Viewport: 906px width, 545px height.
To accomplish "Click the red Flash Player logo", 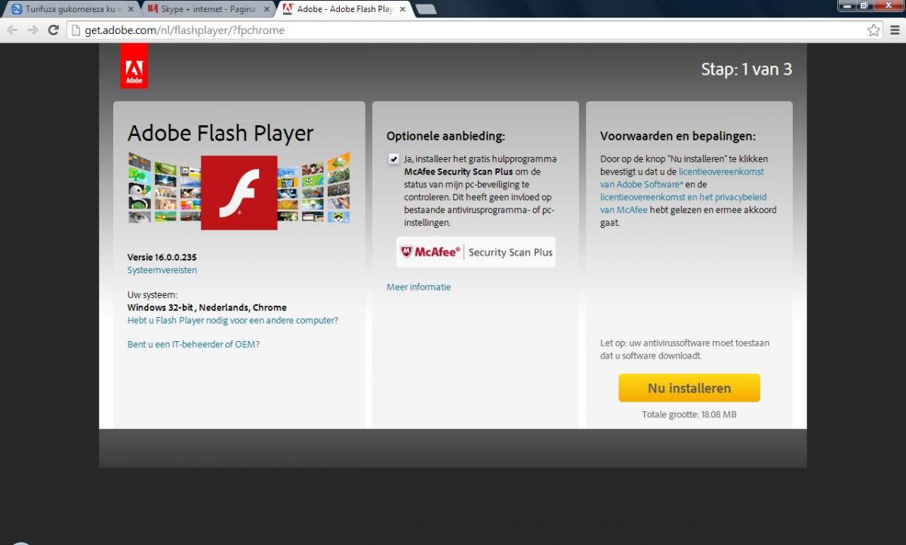I will tap(239, 192).
